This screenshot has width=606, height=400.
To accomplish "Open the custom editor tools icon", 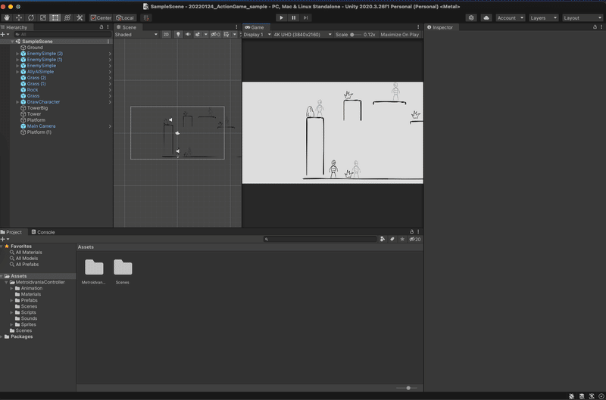I will coord(80,17).
